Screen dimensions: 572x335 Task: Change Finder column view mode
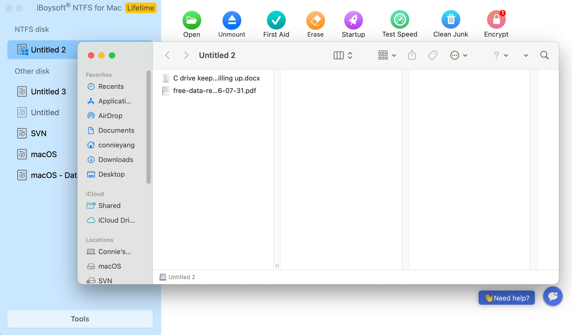[343, 55]
